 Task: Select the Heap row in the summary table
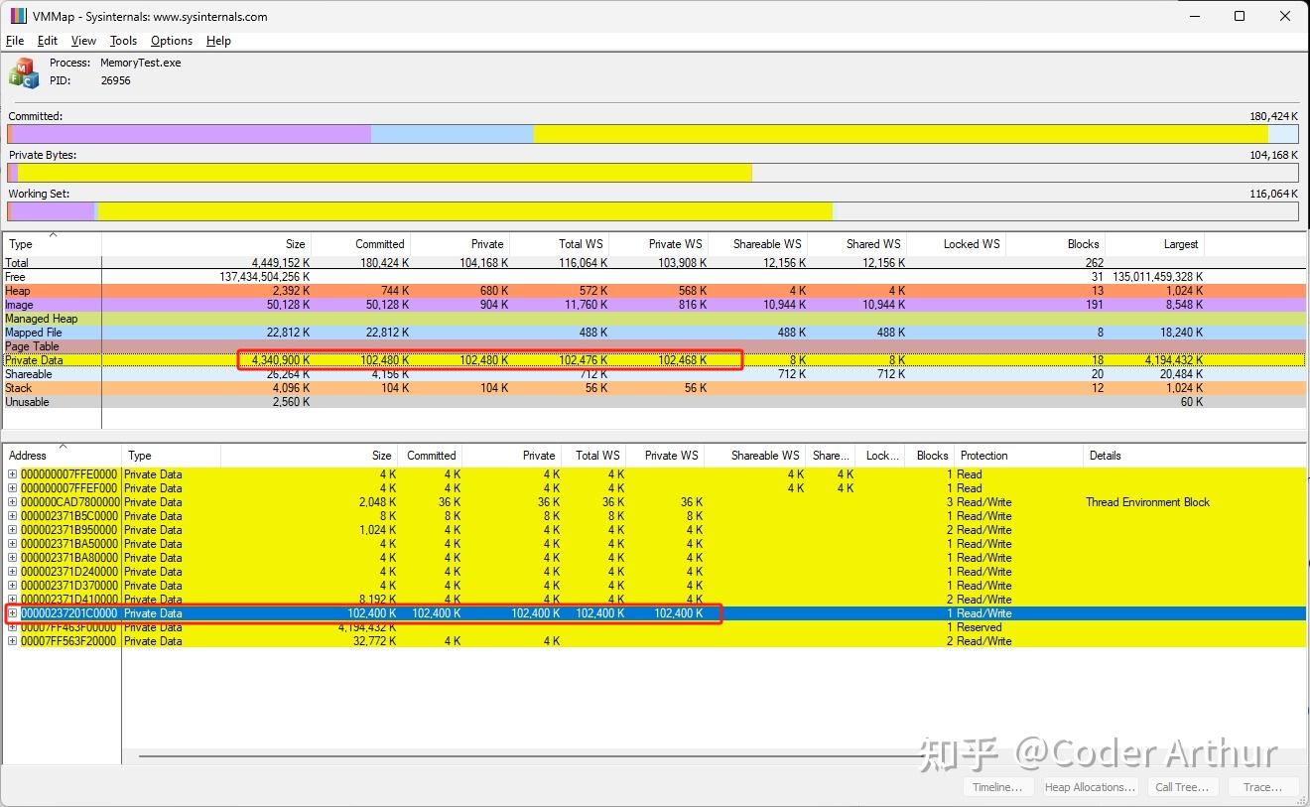(x=50, y=290)
